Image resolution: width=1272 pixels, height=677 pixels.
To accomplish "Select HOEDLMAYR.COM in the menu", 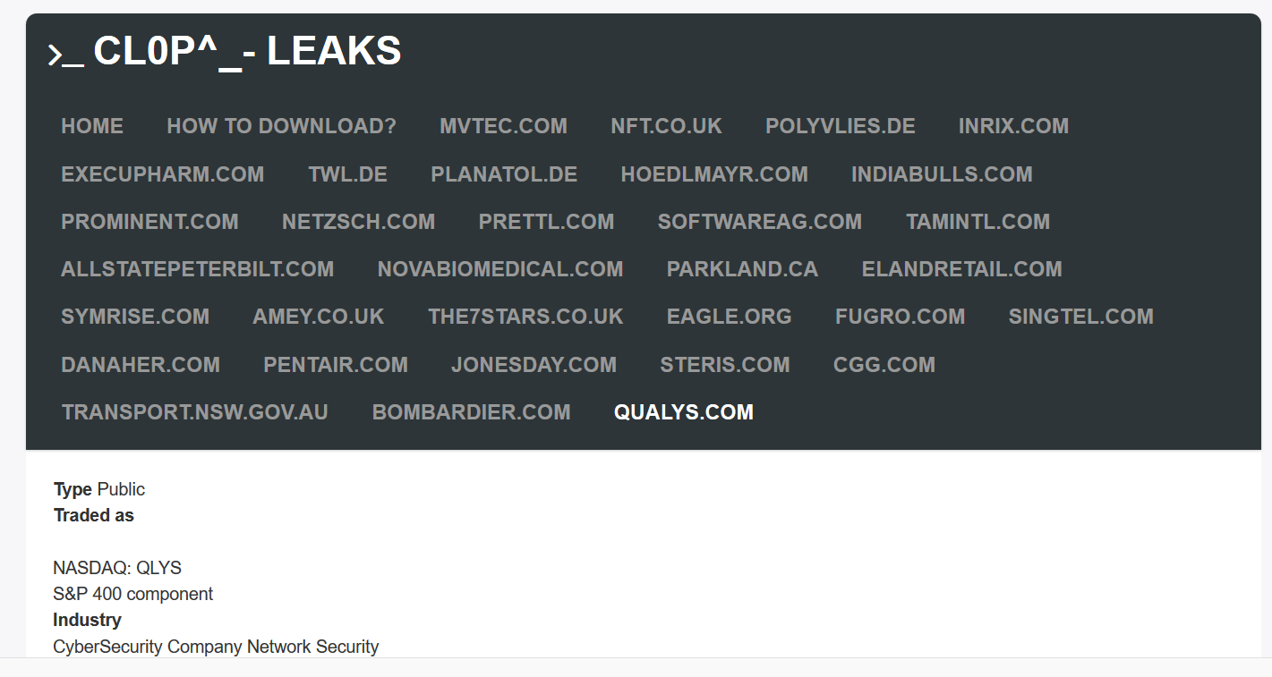I will click(714, 174).
